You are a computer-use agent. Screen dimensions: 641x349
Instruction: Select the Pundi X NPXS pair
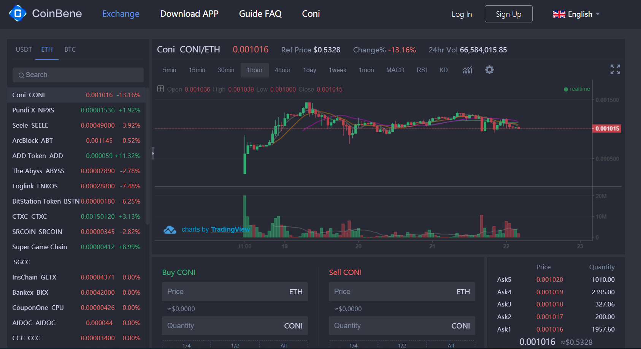[76, 110]
